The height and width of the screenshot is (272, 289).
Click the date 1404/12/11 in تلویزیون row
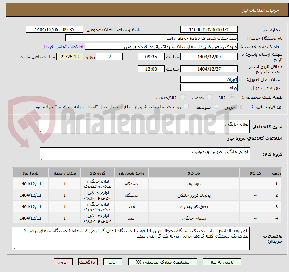pos(30,184)
